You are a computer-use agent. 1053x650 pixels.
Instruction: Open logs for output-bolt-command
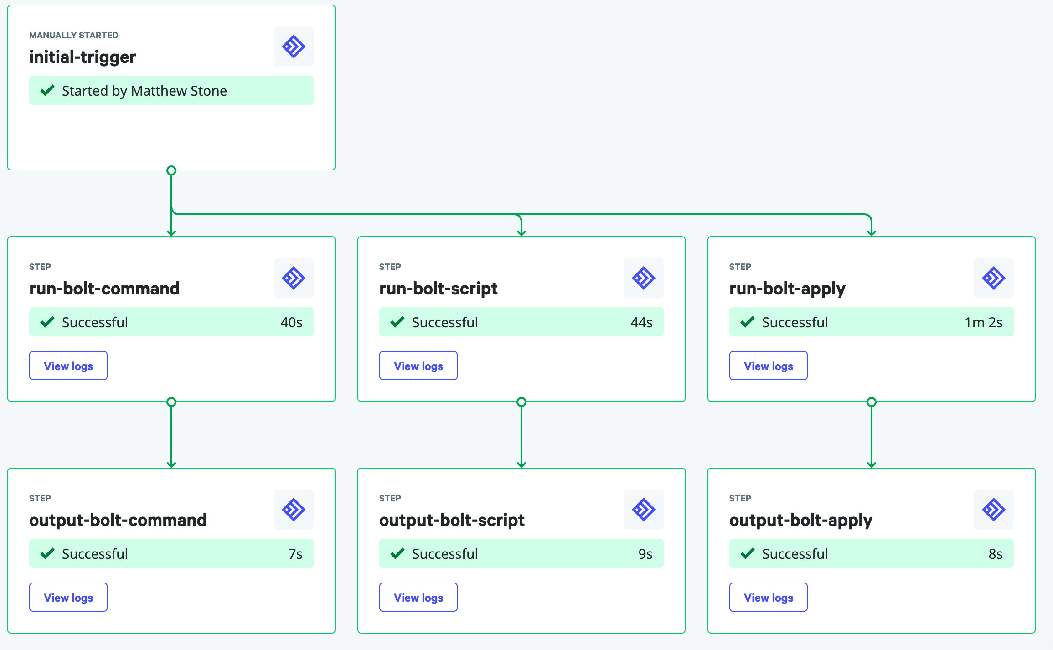pos(68,597)
